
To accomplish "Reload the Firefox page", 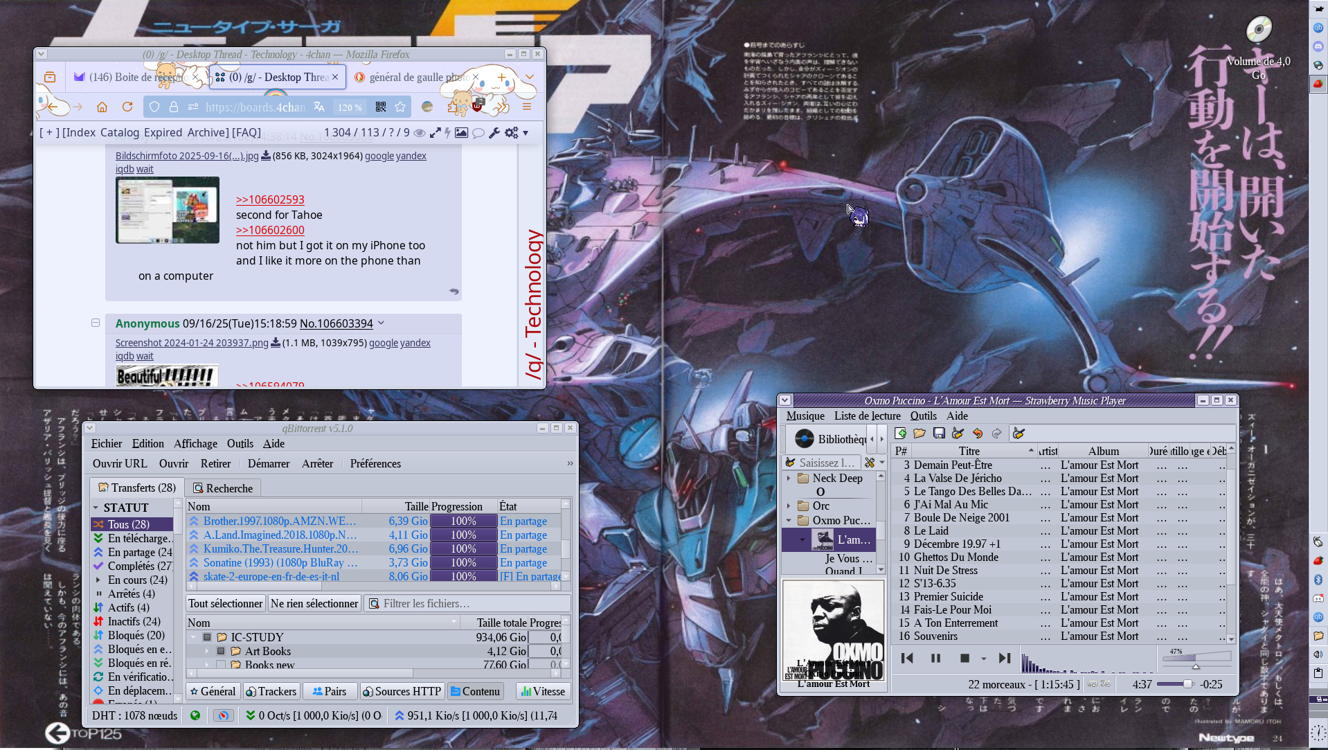I will (x=127, y=107).
